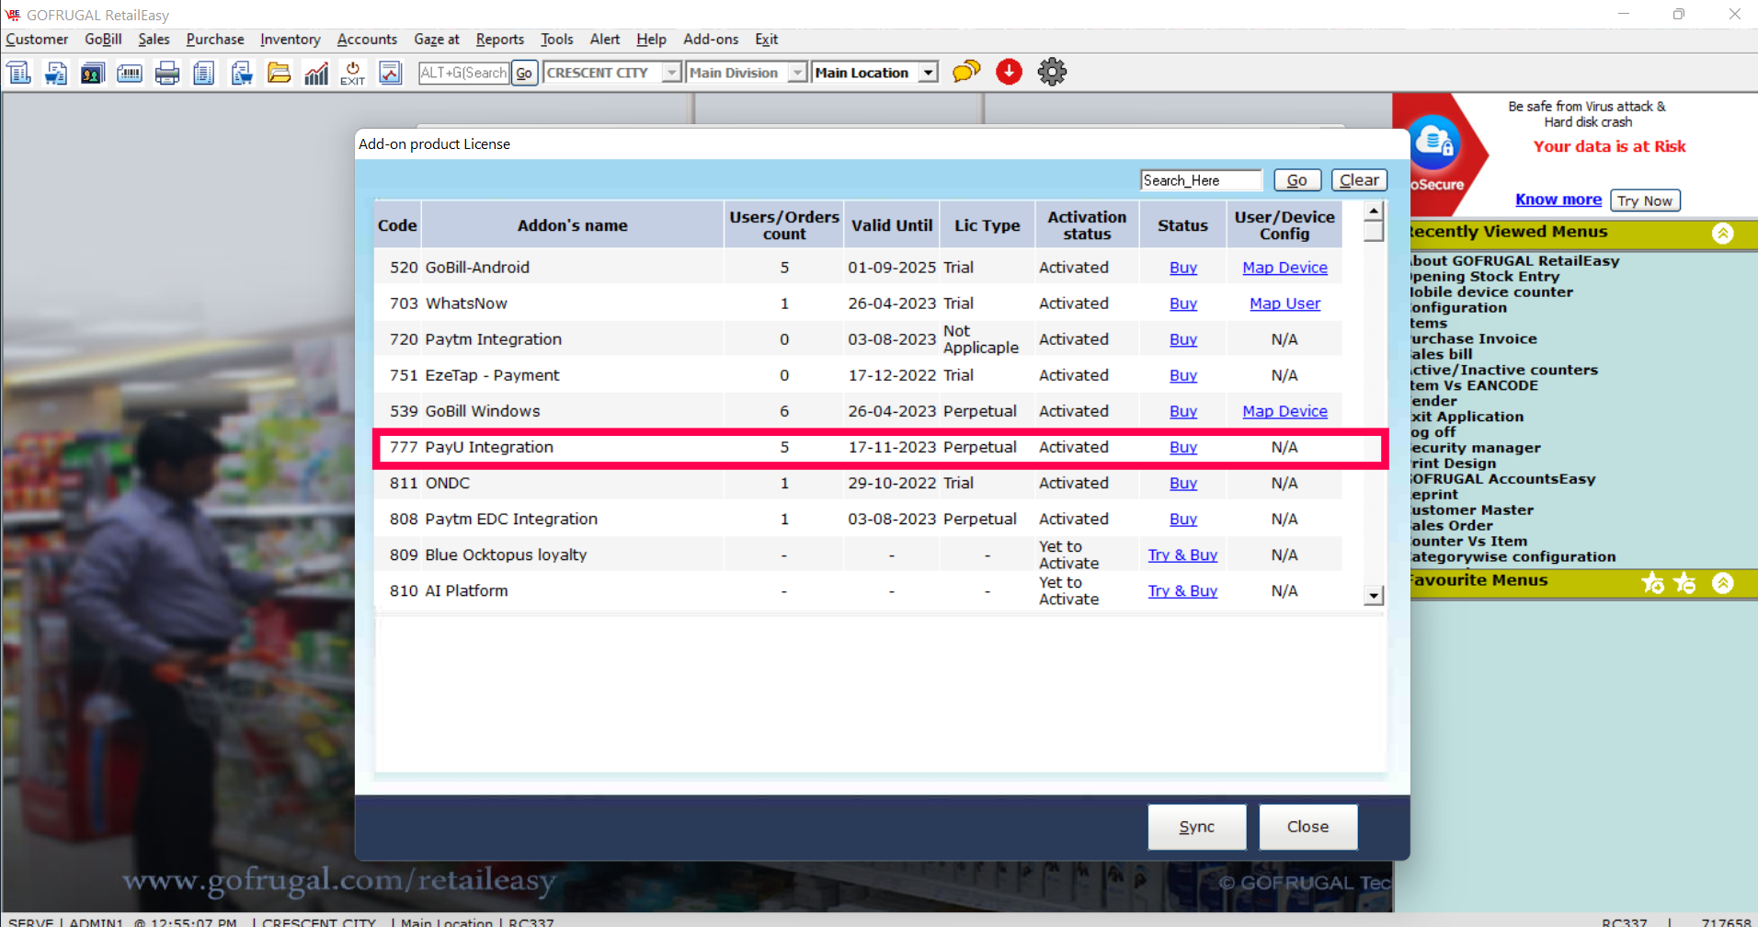This screenshot has height=927, width=1758.
Task: Open the Gaze at menu
Action: (x=436, y=40)
